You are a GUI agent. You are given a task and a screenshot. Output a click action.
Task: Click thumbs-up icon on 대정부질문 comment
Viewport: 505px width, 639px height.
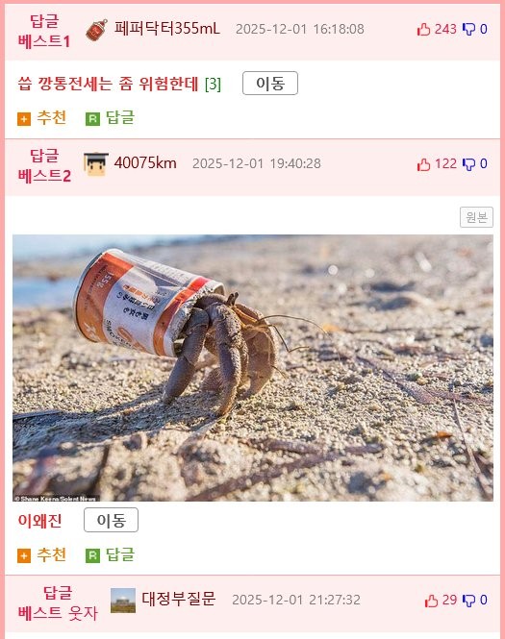click(x=431, y=601)
